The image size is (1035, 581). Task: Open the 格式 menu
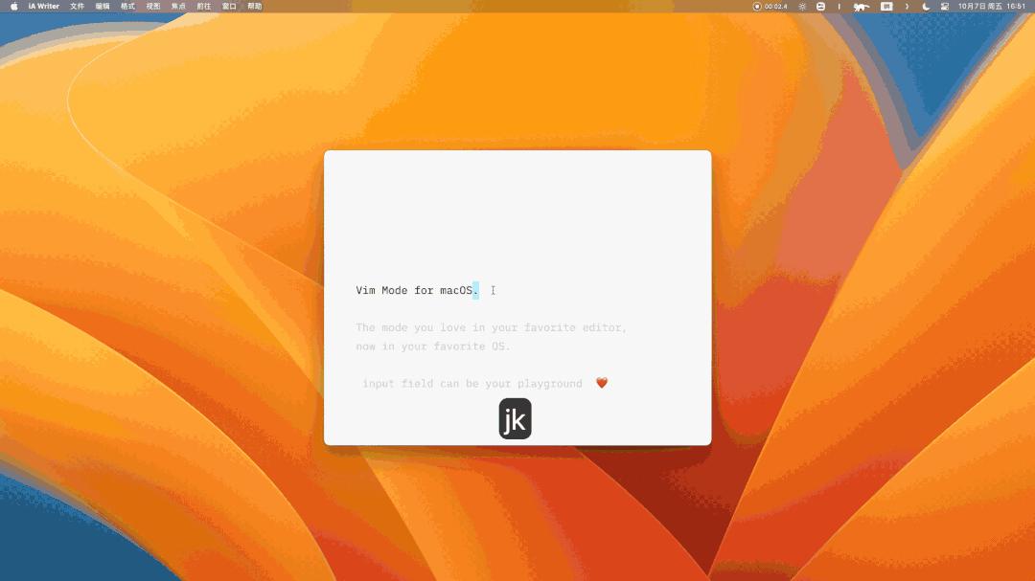point(127,6)
